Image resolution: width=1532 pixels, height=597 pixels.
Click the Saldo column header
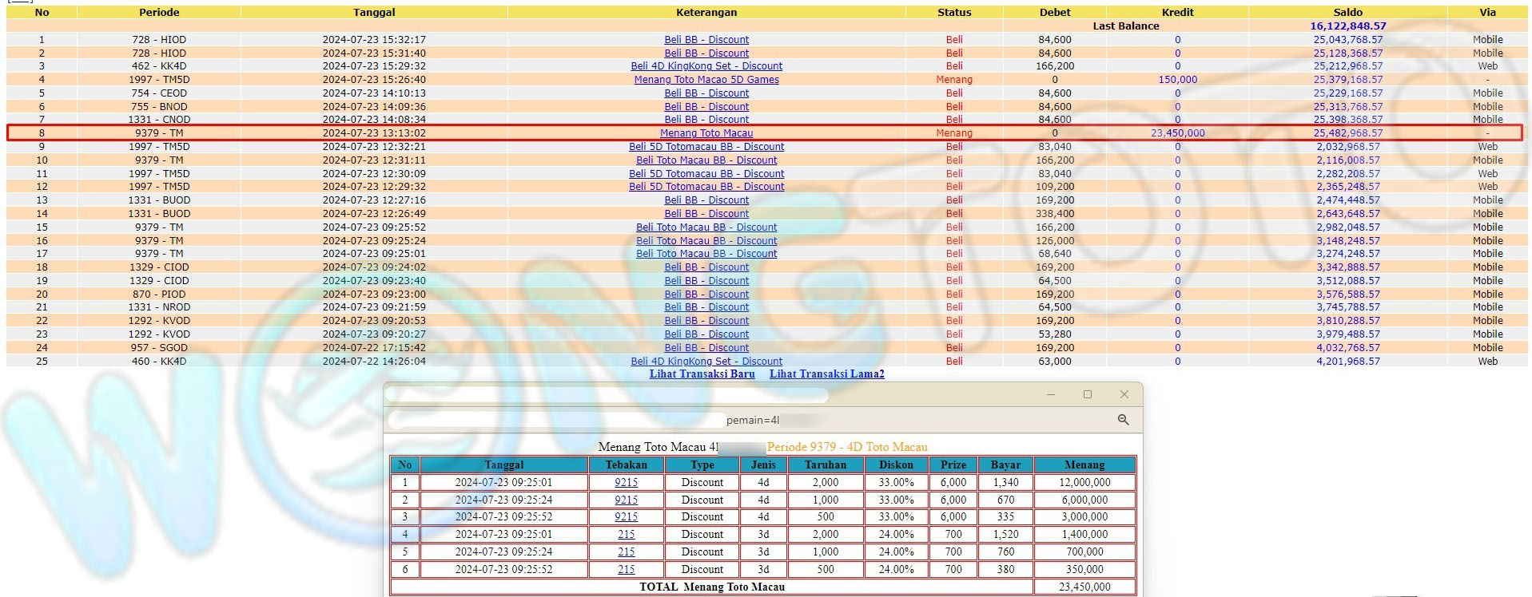[x=1347, y=12]
